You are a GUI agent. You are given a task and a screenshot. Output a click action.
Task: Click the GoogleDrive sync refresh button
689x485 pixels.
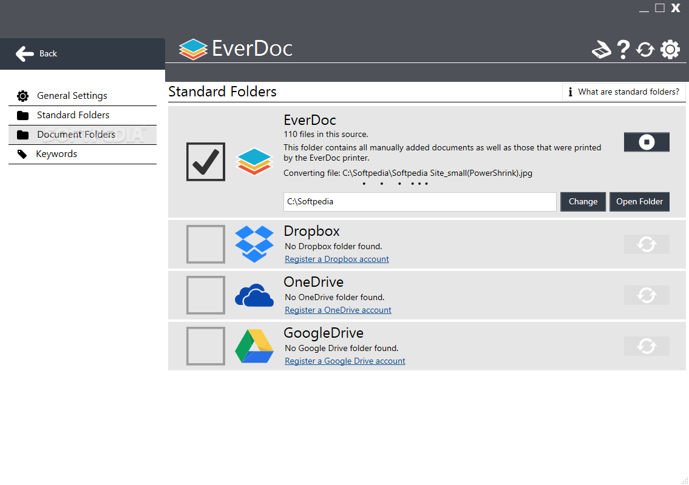[647, 346]
